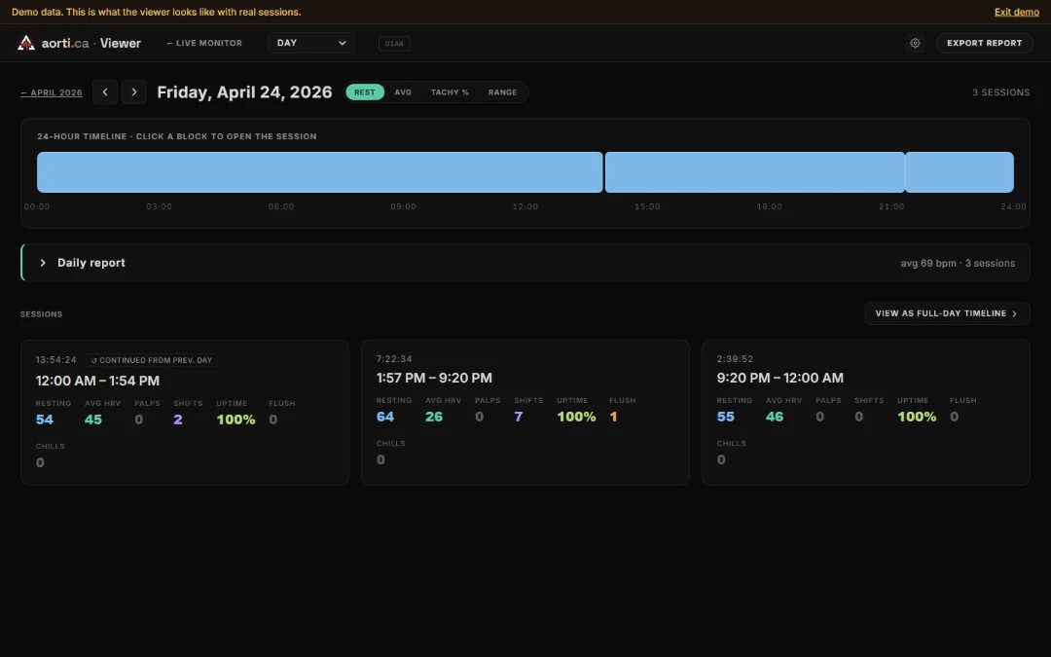Click avg HRV value 26
This screenshot has width=1051, height=657.
point(434,417)
